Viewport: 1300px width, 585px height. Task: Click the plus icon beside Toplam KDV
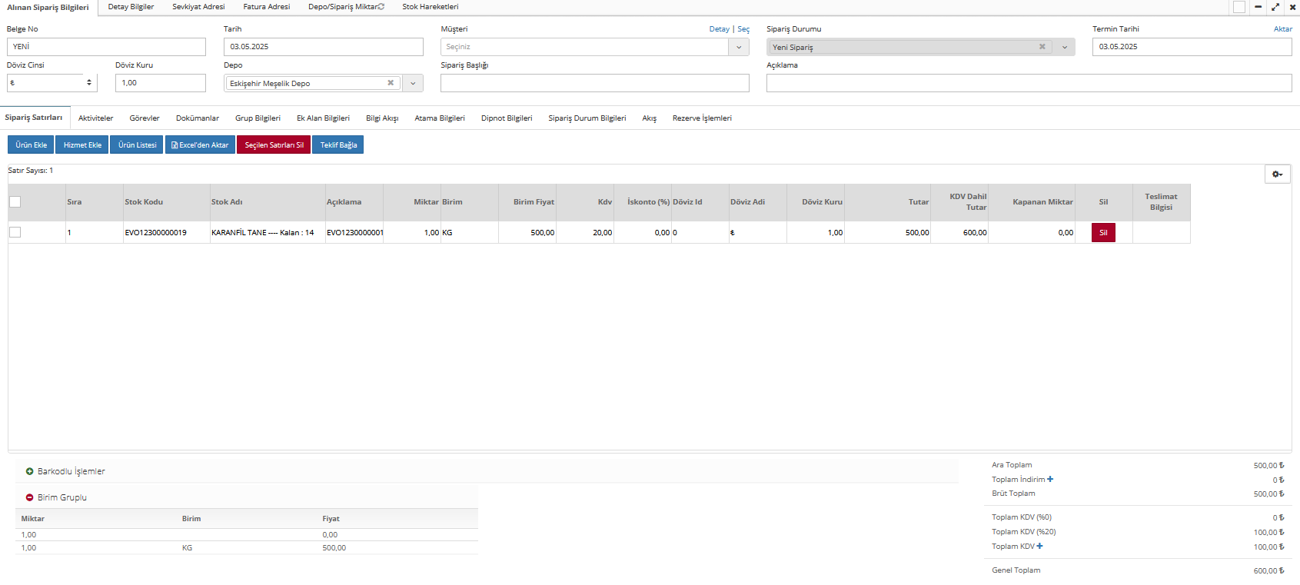[x=1040, y=547]
